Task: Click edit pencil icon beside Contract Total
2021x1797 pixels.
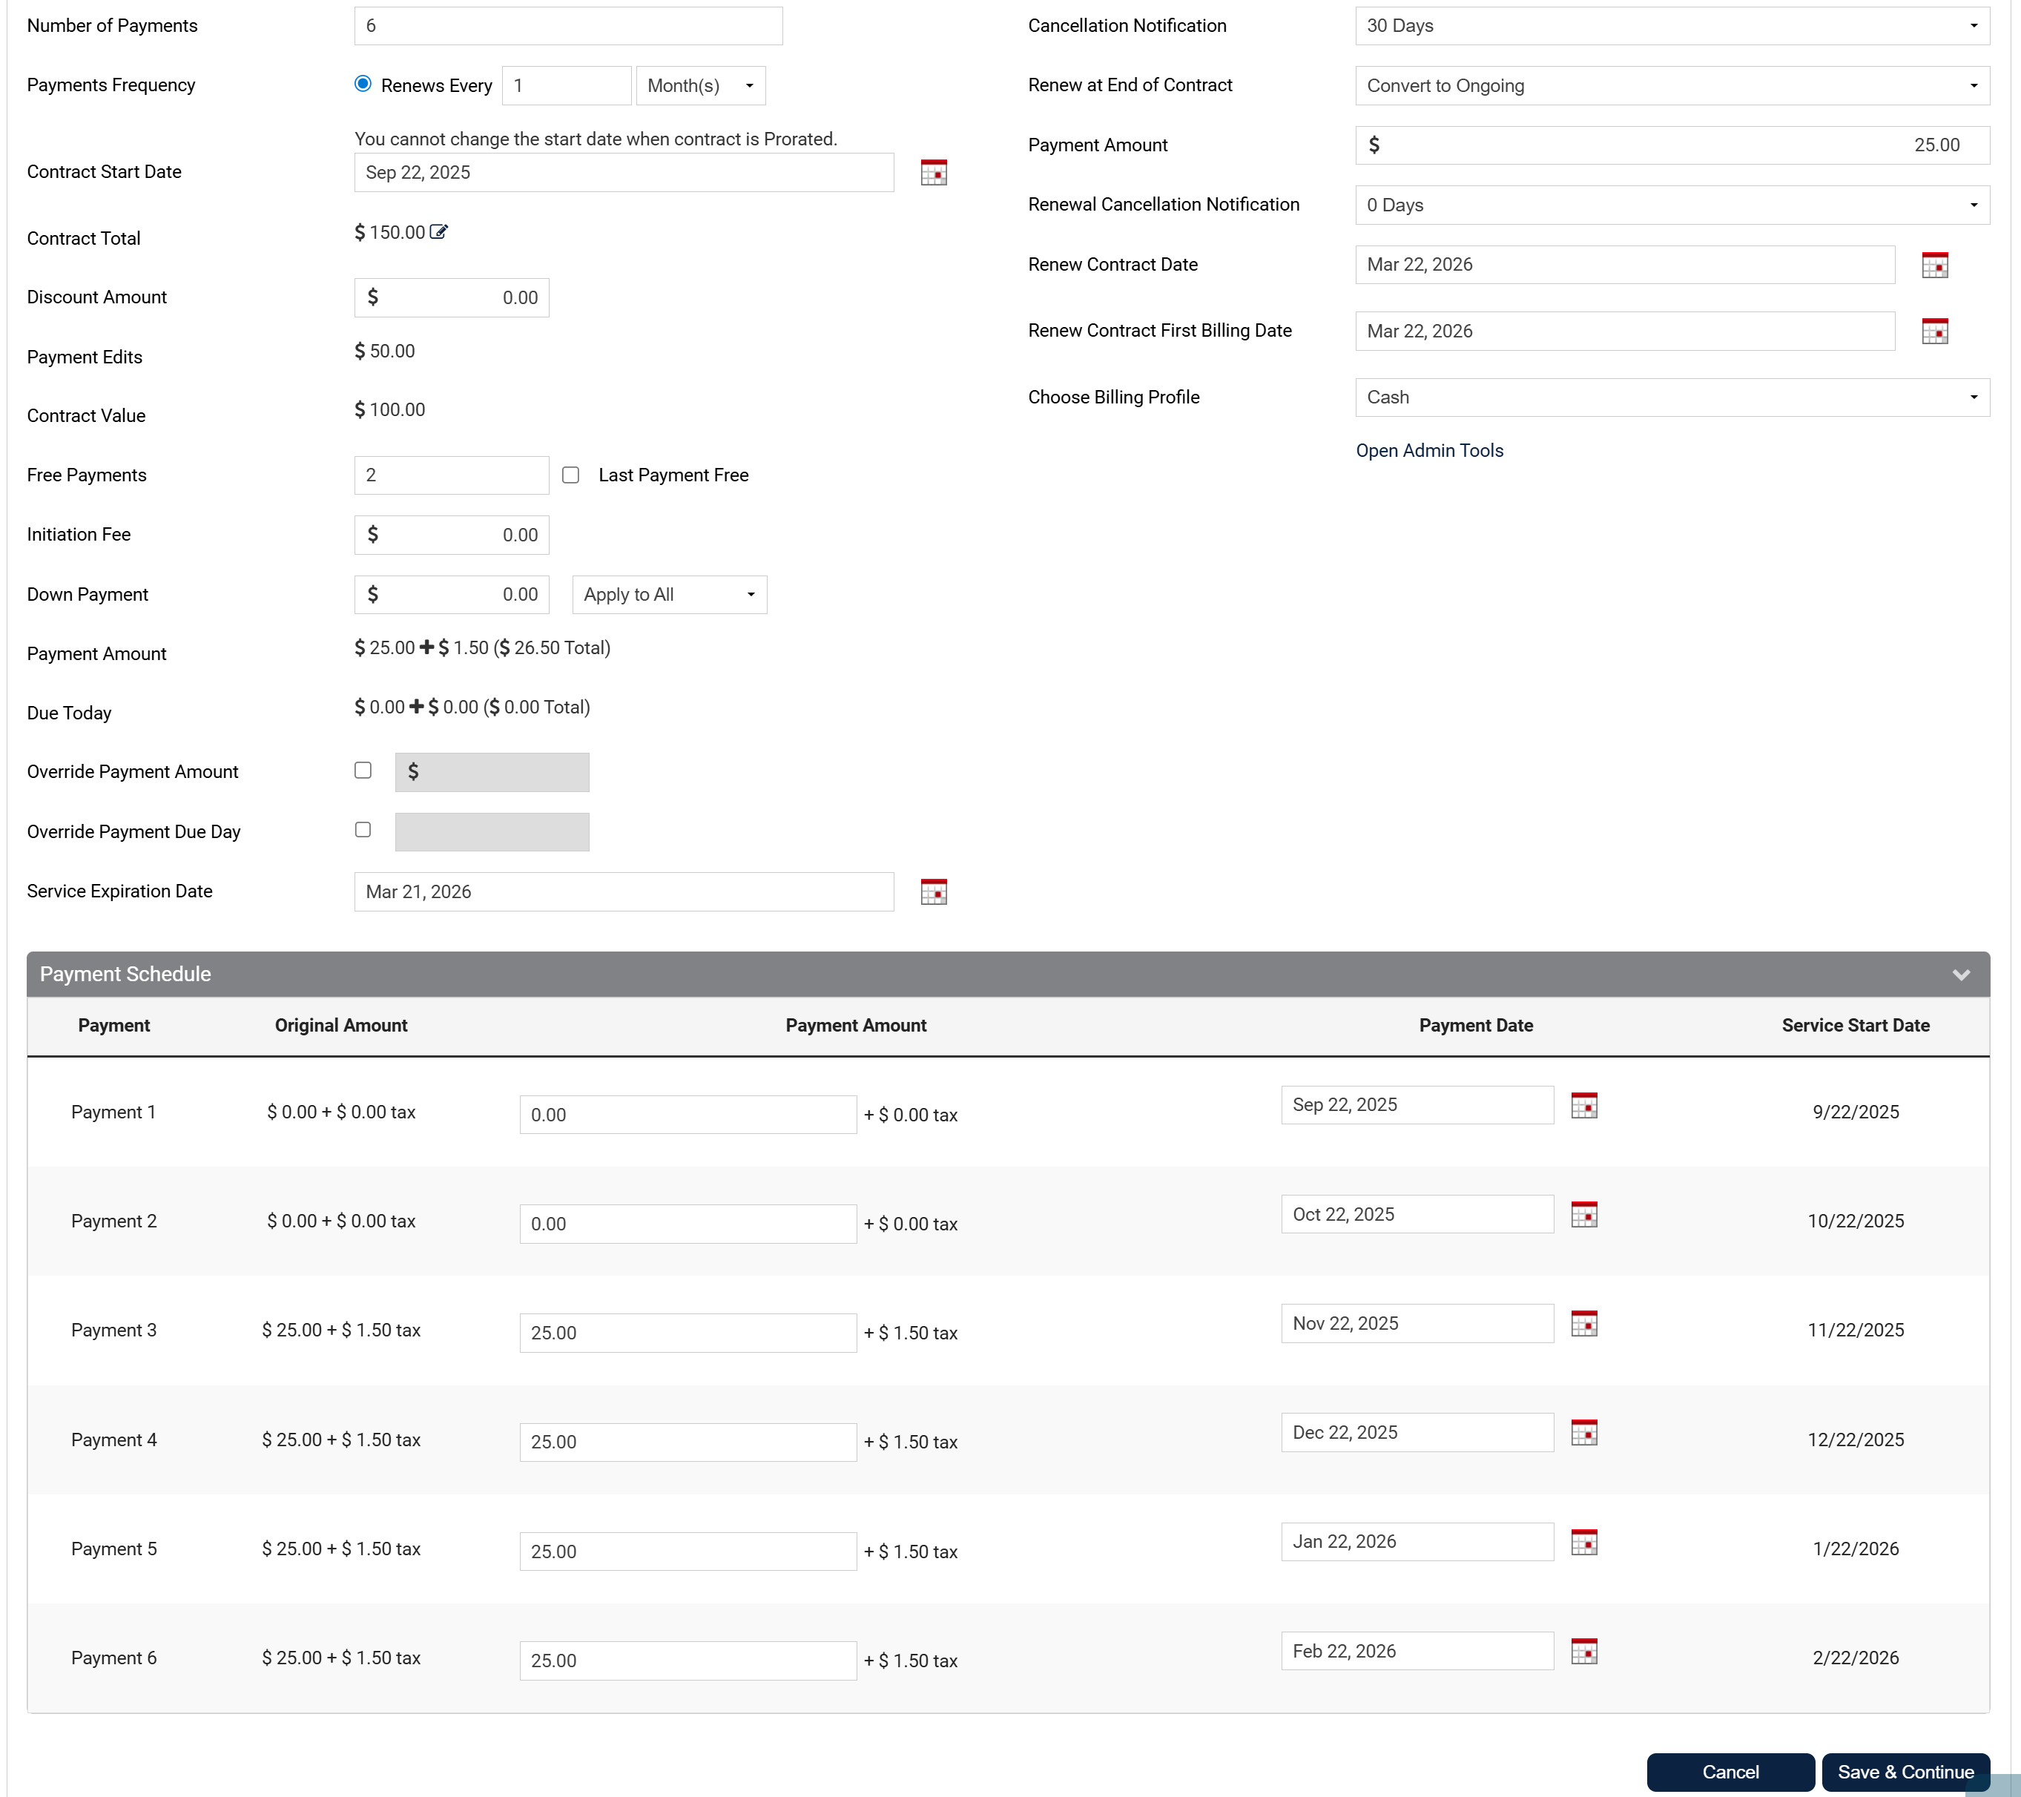Action: (439, 232)
